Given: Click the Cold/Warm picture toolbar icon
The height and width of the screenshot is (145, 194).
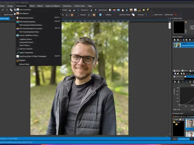Looking at the screenshot, I should point(119,10).
